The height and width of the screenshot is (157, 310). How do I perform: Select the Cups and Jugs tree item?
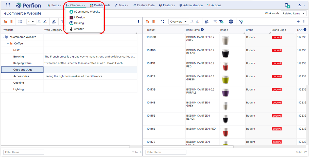click(23, 70)
